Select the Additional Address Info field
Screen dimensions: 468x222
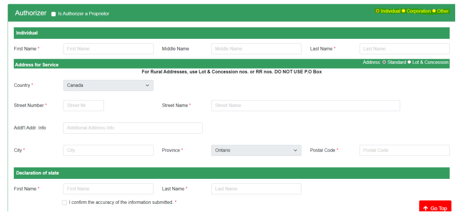click(133, 128)
